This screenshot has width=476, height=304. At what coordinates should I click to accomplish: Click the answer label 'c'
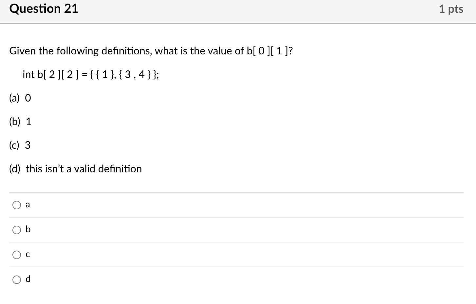coord(27,254)
